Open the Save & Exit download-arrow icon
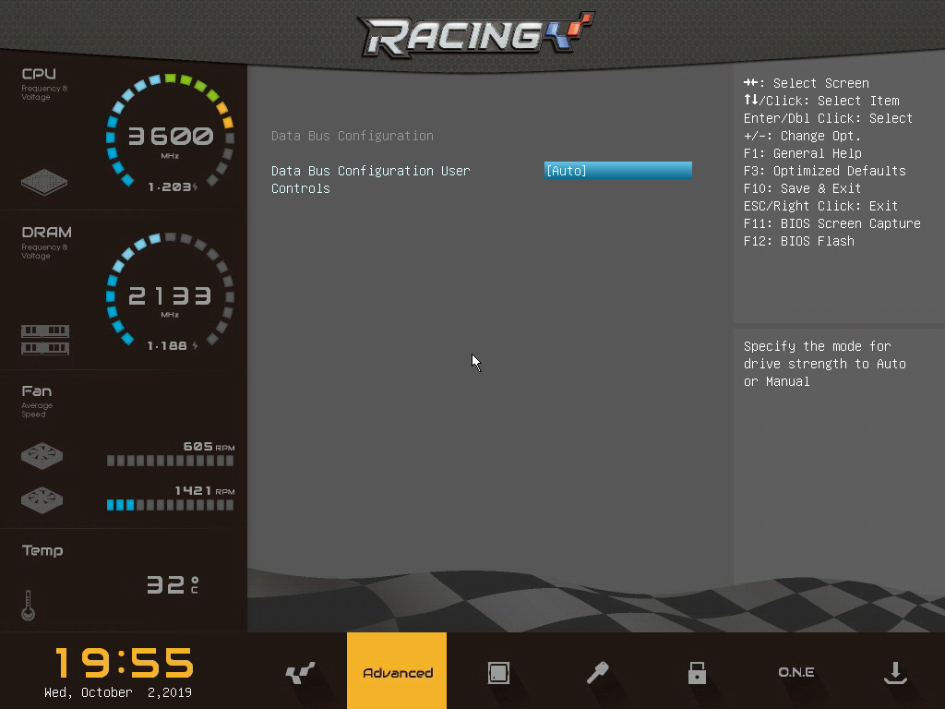 coord(895,672)
